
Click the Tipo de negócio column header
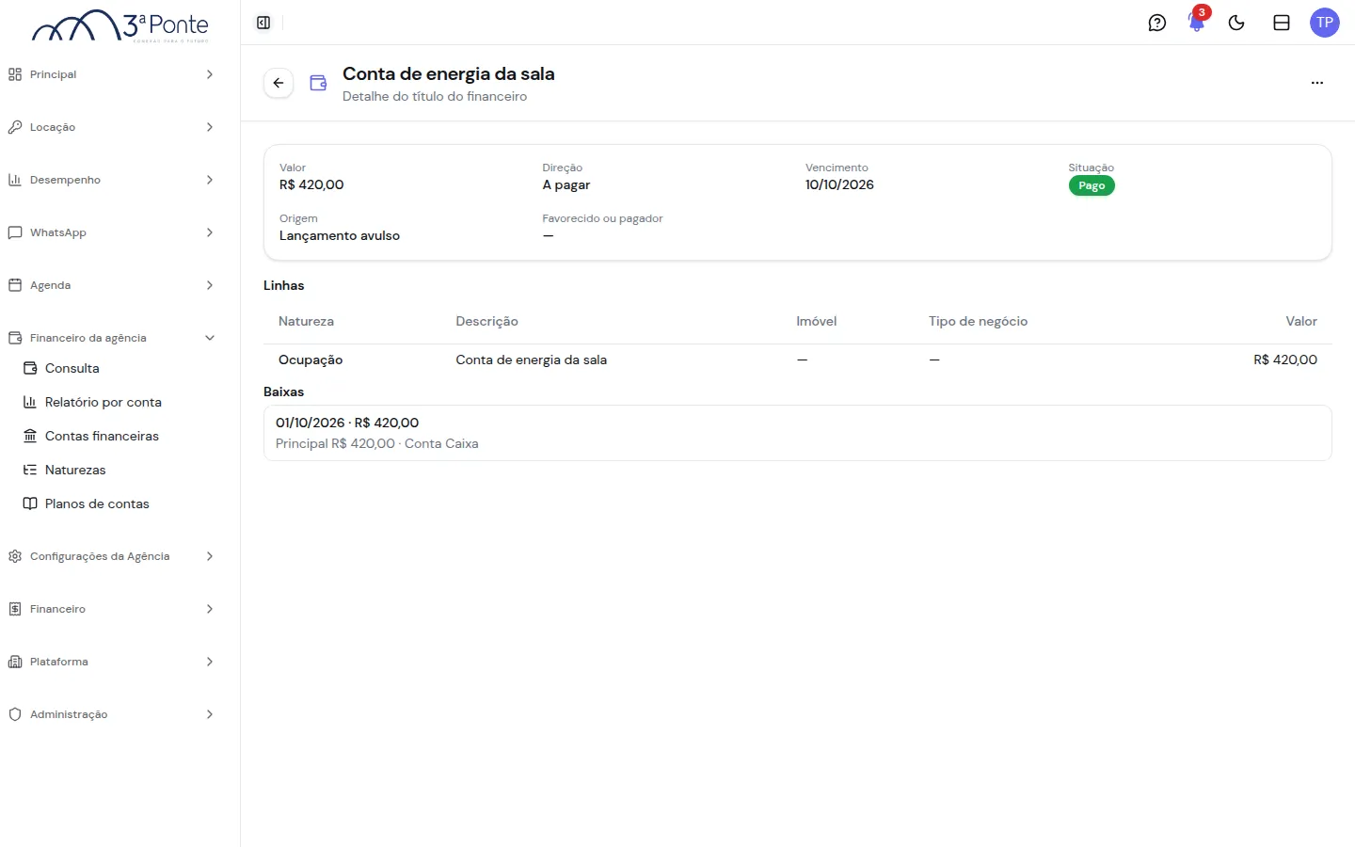[x=978, y=321]
